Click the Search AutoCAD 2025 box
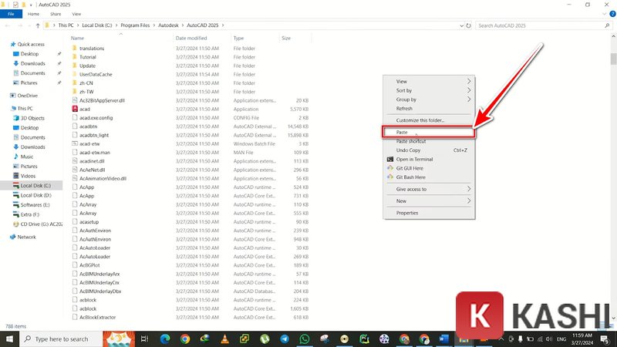This screenshot has height=347, width=617. pos(540,25)
